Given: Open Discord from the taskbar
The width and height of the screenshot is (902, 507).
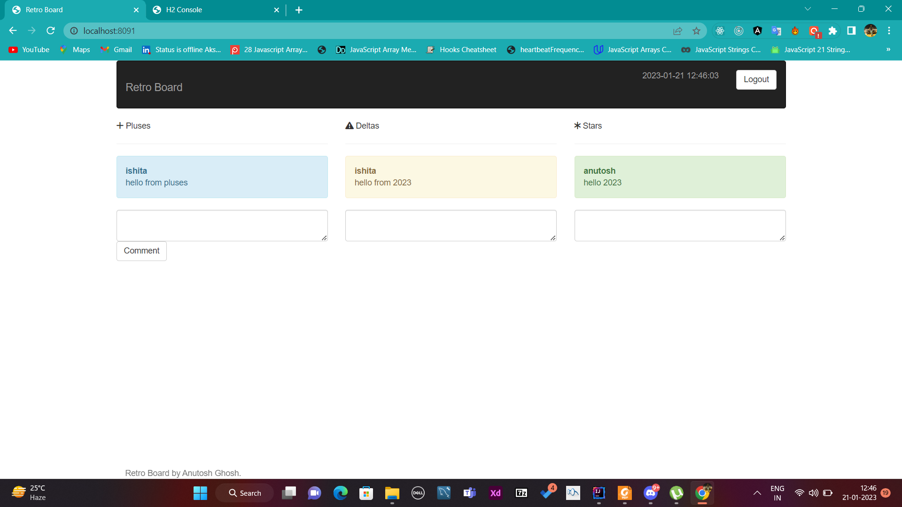Looking at the screenshot, I should tap(651, 493).
